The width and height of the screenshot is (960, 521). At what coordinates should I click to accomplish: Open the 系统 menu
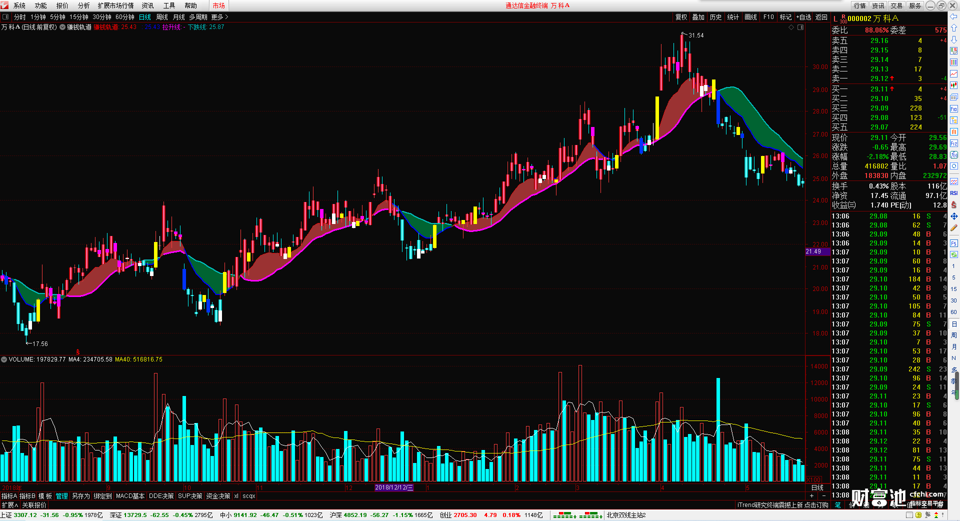point(19,5)
